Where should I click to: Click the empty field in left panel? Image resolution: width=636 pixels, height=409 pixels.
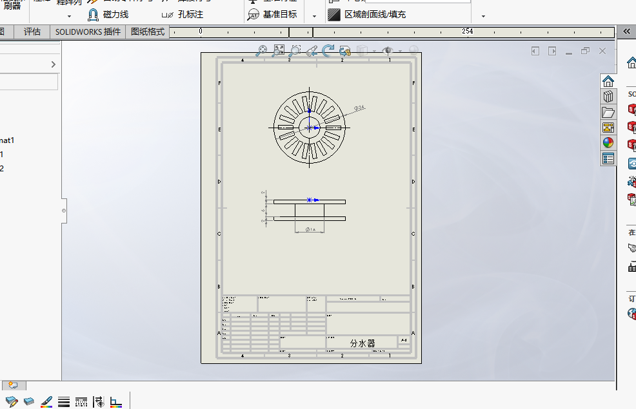28,81
